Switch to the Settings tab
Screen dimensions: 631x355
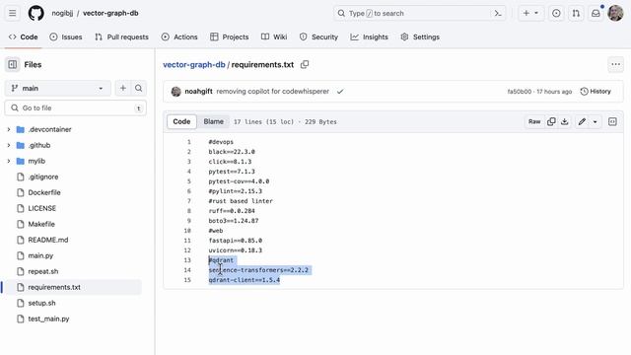click(420, 37)
